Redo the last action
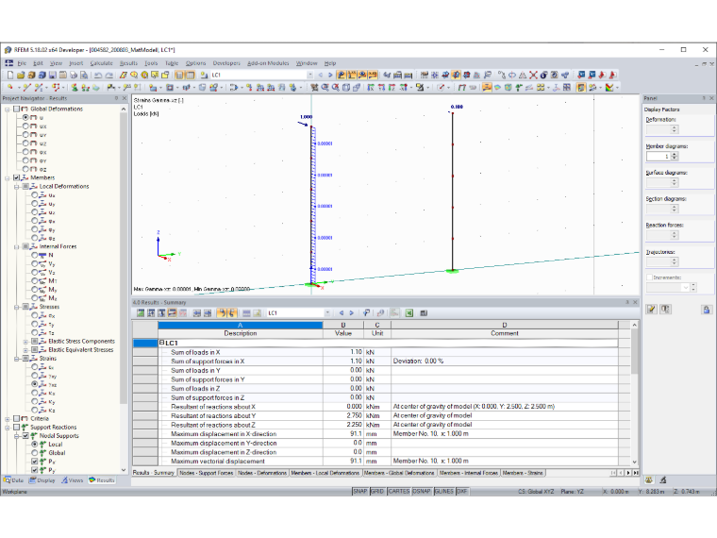The image size is (717, 538). point(109,75)
